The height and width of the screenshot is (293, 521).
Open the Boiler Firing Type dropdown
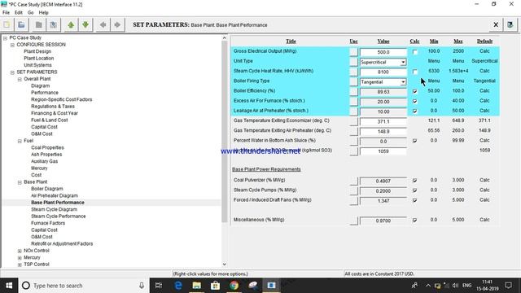(x=403, y=81)
